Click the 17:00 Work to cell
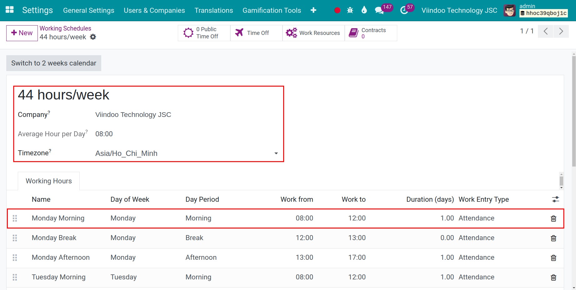This screenshot has height=290, width=576. click(x=357, y=258)
